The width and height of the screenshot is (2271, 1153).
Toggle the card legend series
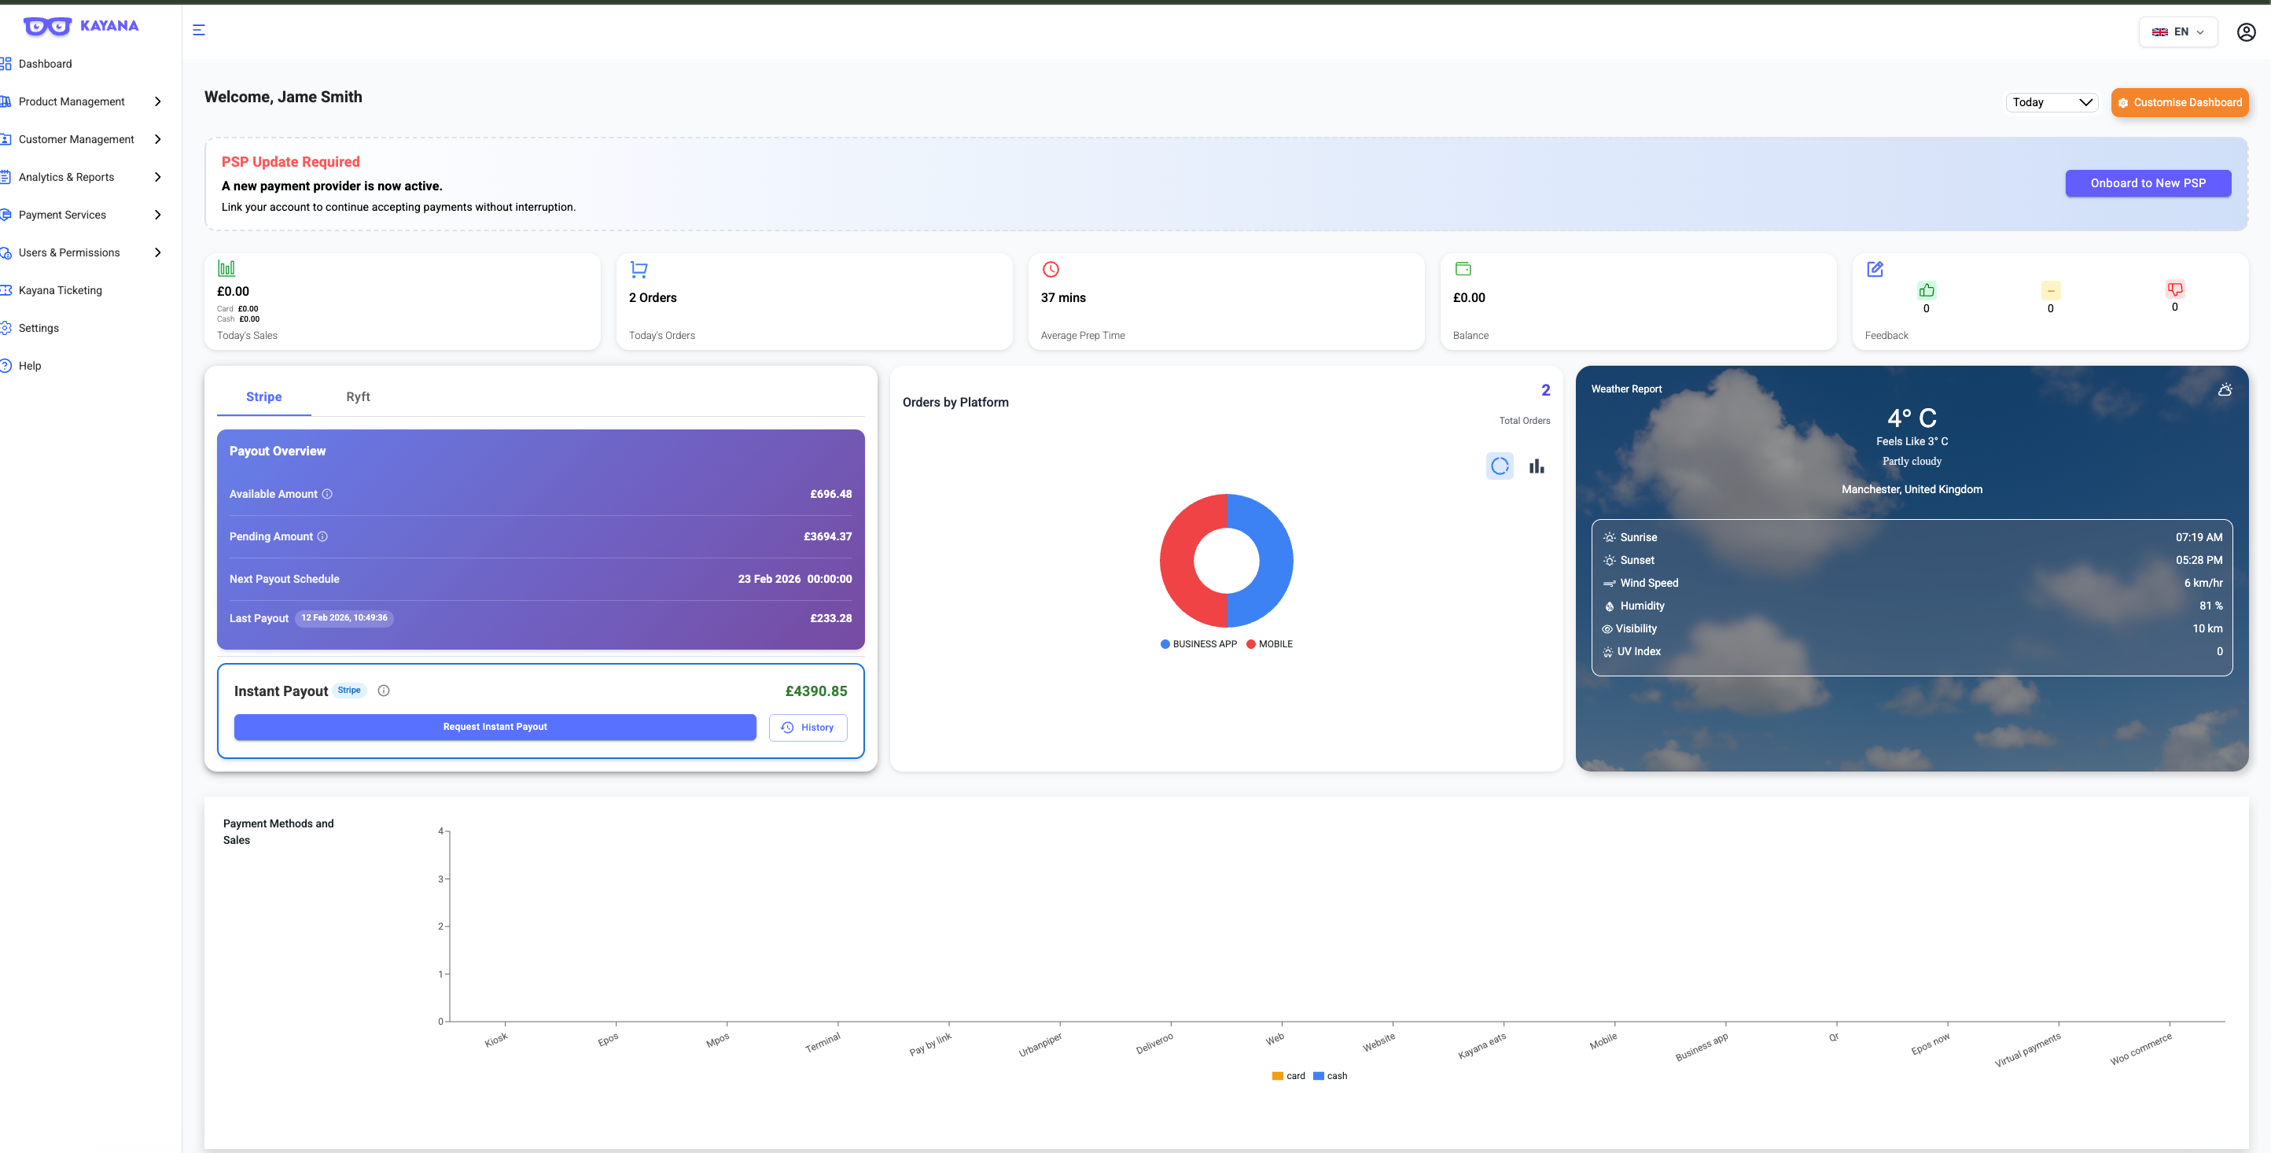click(1288, 1075)
